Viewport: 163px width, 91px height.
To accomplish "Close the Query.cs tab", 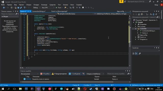I will pyautogui.click(x=30, y=11).
